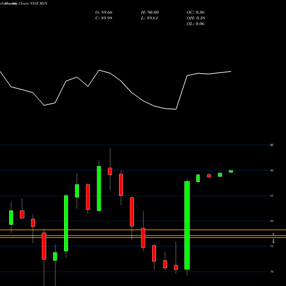Click the chart title ending 'Charts NYSE MJN'
Viewport: 286px width, 286px height.
23,3
